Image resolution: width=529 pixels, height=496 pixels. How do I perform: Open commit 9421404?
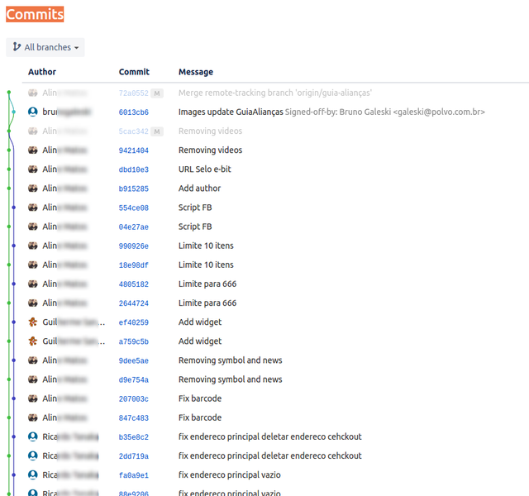(134, 150)
